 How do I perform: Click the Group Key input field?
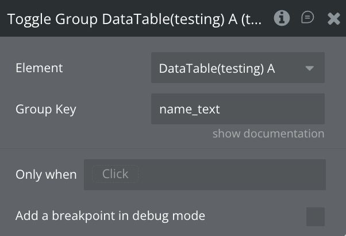click(x=237, y=109)
